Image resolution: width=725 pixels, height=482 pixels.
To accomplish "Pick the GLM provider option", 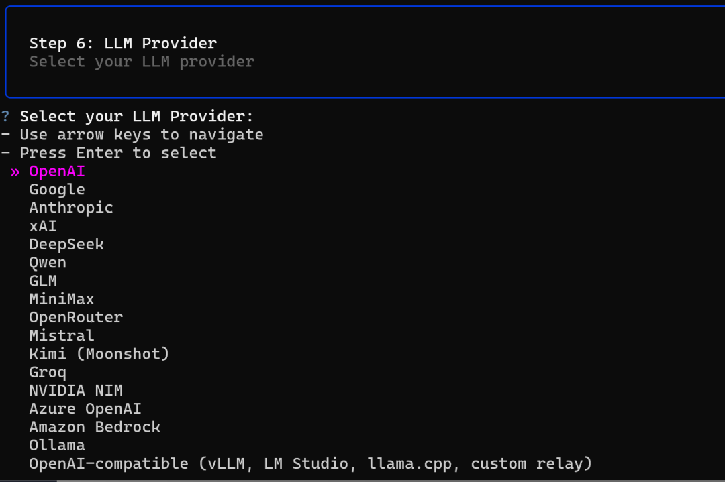I will (x=43, y=281).
